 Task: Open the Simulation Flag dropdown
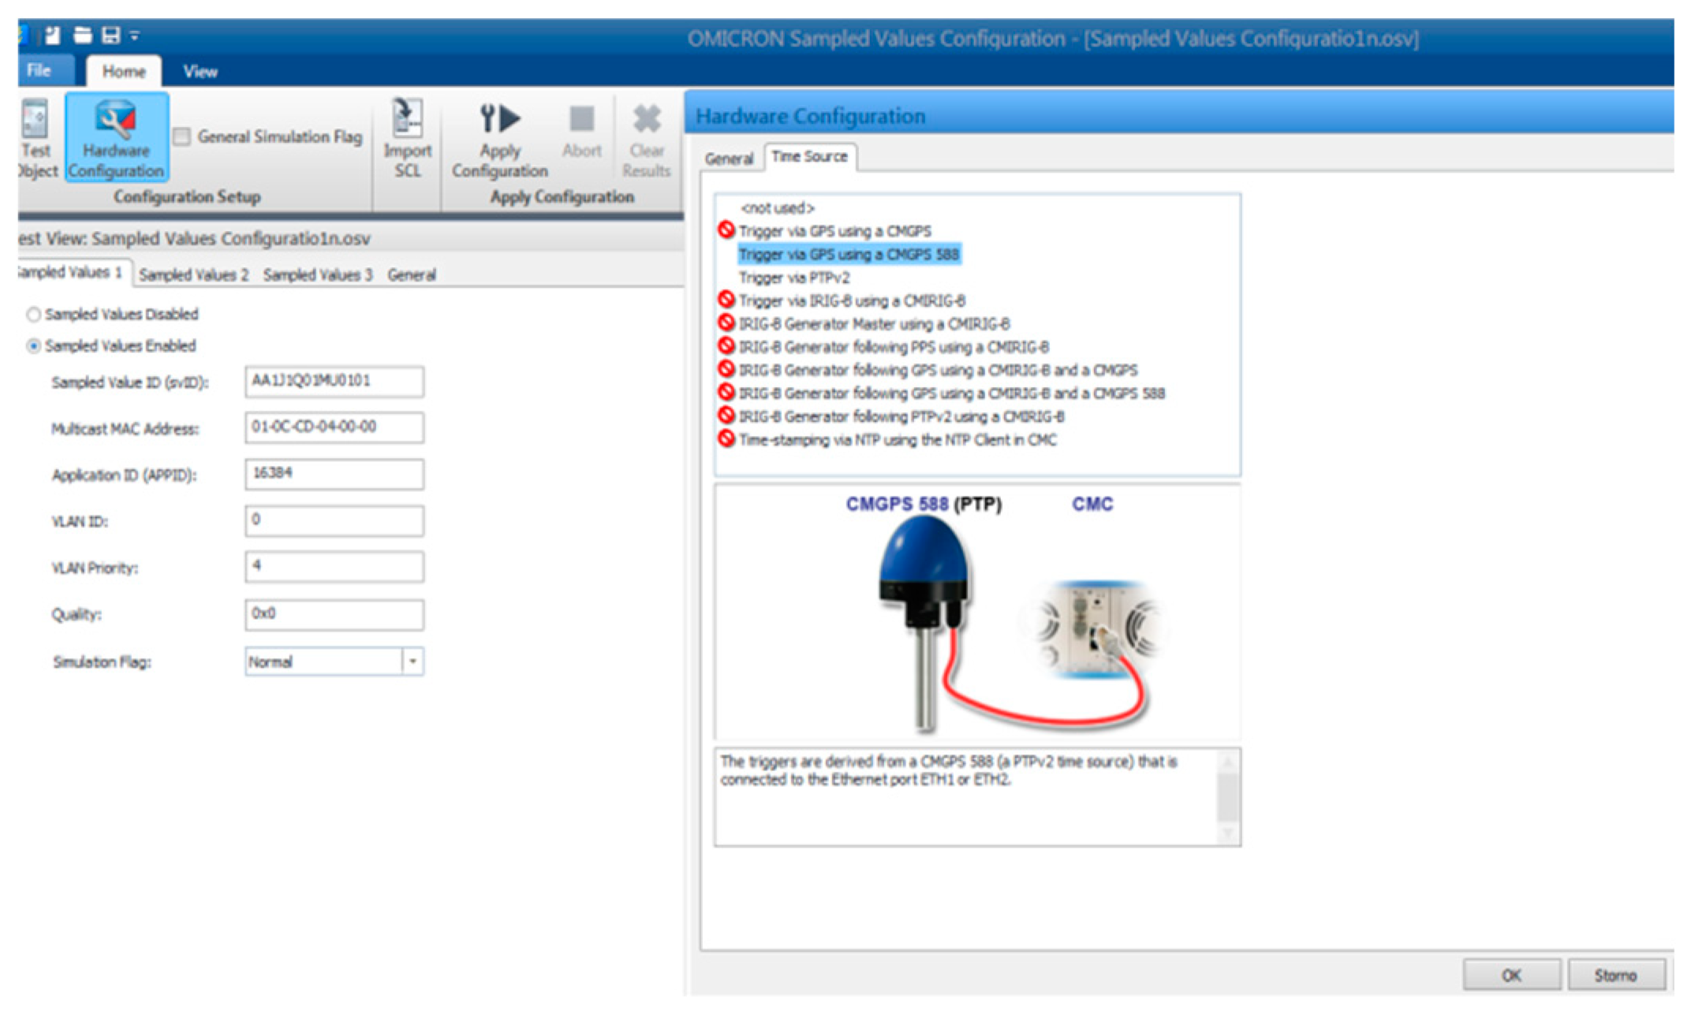pyautogui.click(x=413, y=662)
